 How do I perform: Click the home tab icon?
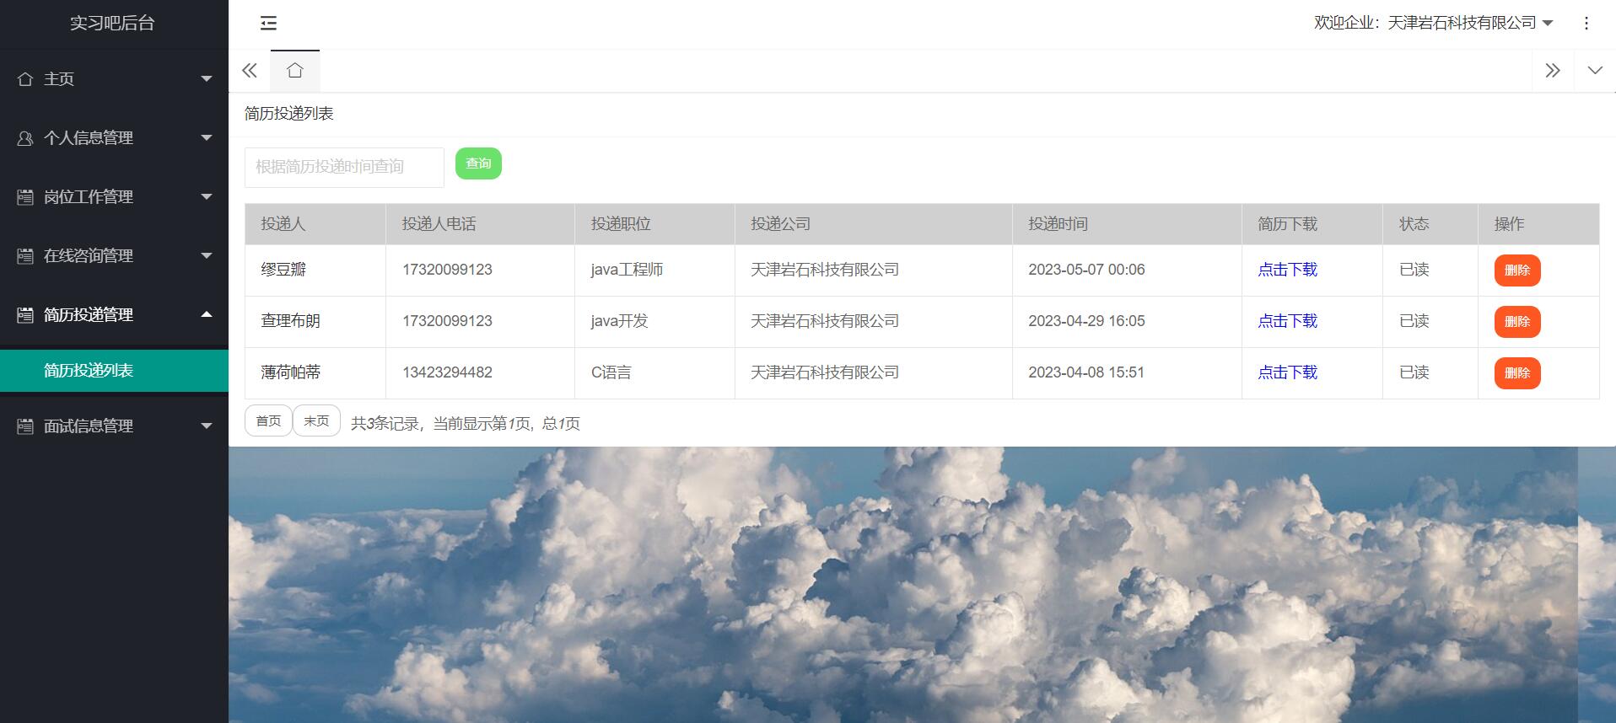(294, 70)
